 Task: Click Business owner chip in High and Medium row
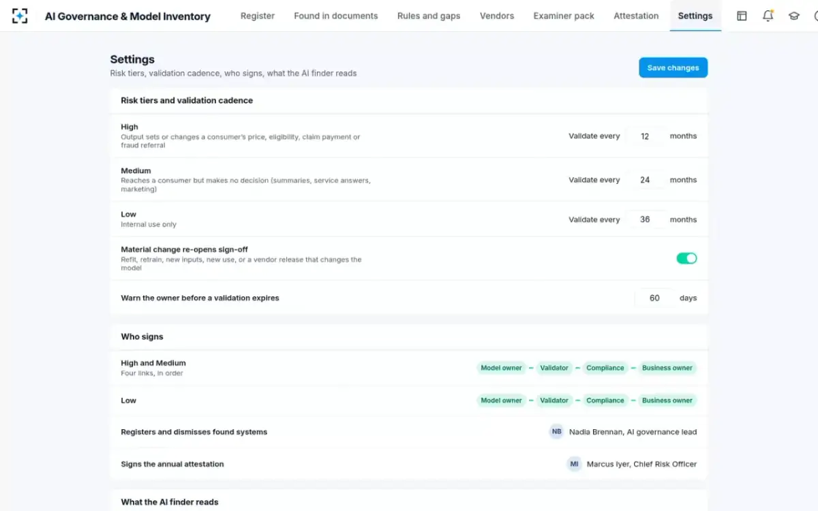667,368
